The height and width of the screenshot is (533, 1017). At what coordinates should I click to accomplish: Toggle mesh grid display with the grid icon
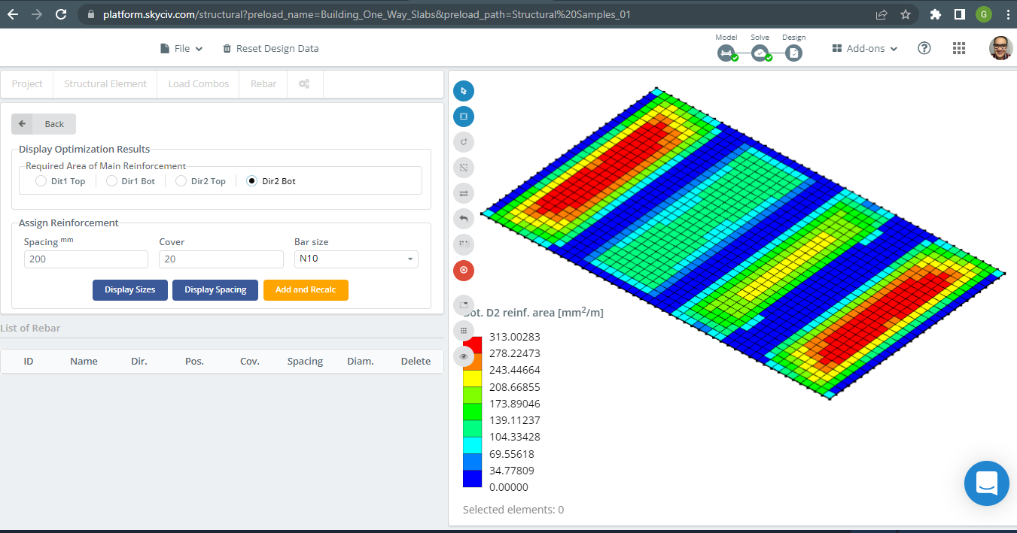[464, 330]
